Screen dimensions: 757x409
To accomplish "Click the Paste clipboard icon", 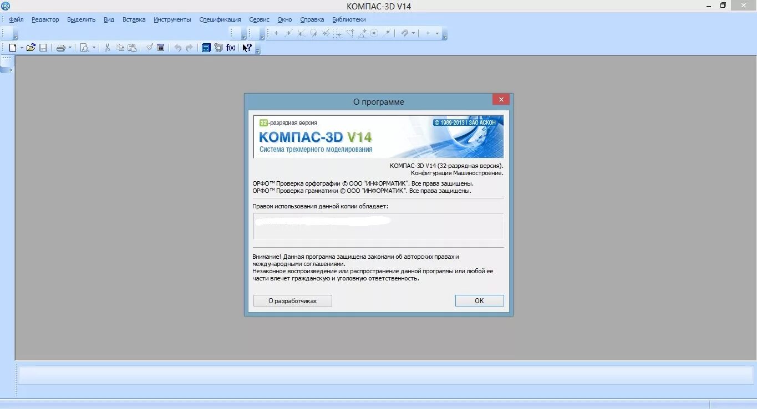I will [132, 48].
